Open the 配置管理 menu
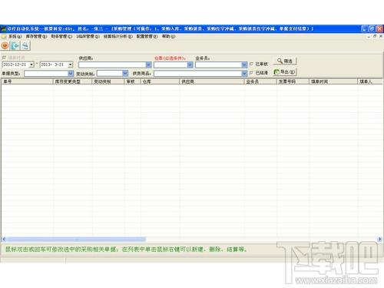Viewport: 384px width, 288px height. 147,36
